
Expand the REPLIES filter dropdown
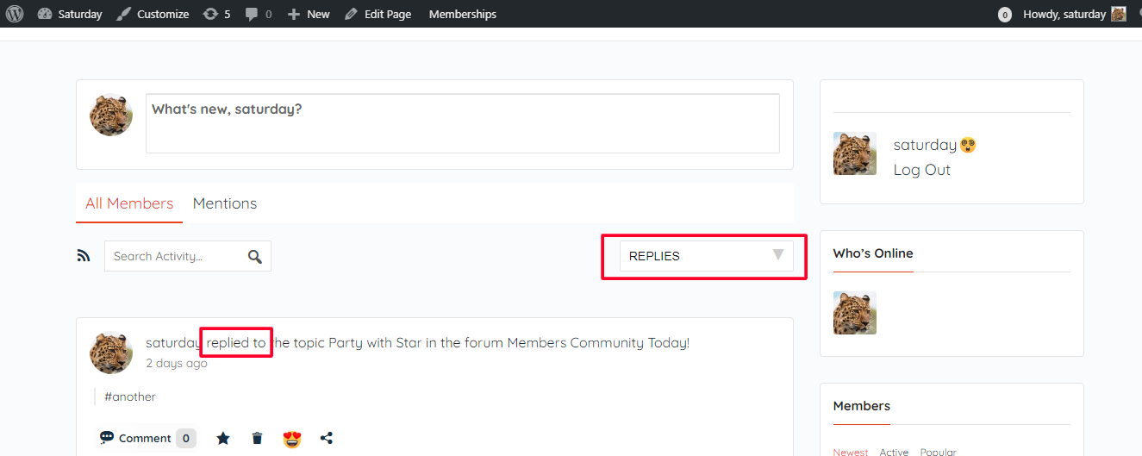tap(706, 256)
